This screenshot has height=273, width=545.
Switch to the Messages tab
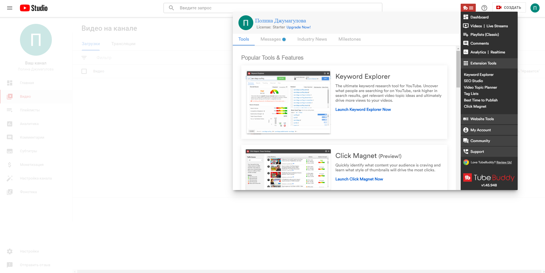[x=273, y=39]
